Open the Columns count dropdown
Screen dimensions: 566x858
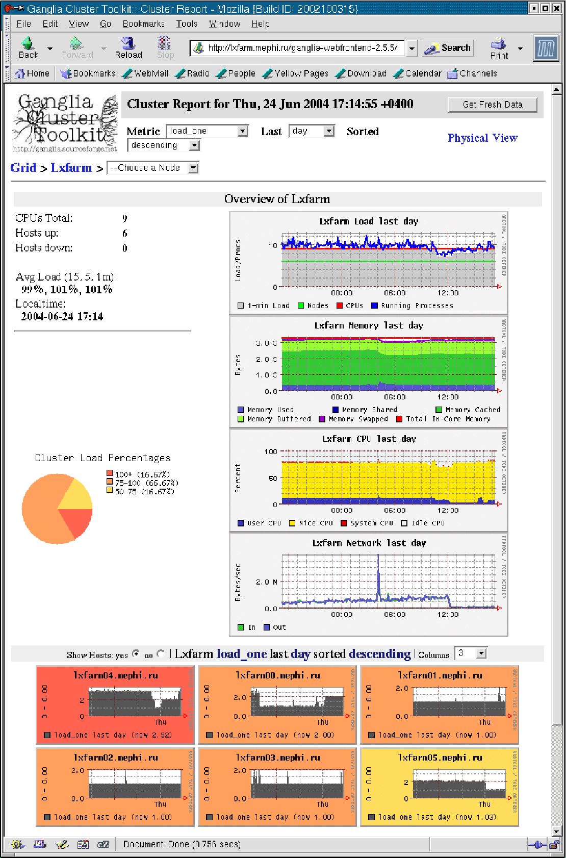[x=471, y=653]
